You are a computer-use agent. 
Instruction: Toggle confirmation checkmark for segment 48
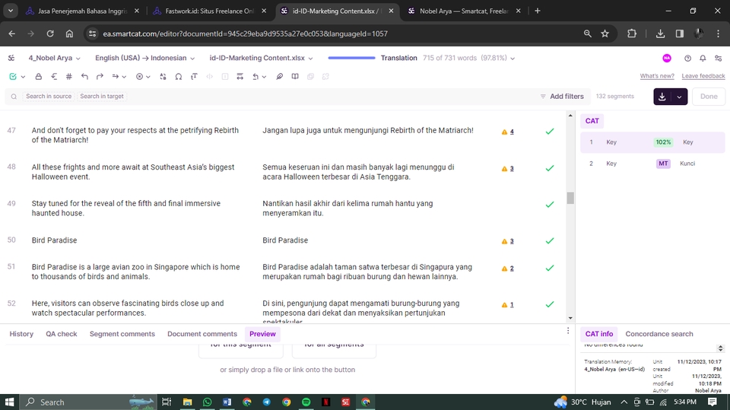coord(550,168)
